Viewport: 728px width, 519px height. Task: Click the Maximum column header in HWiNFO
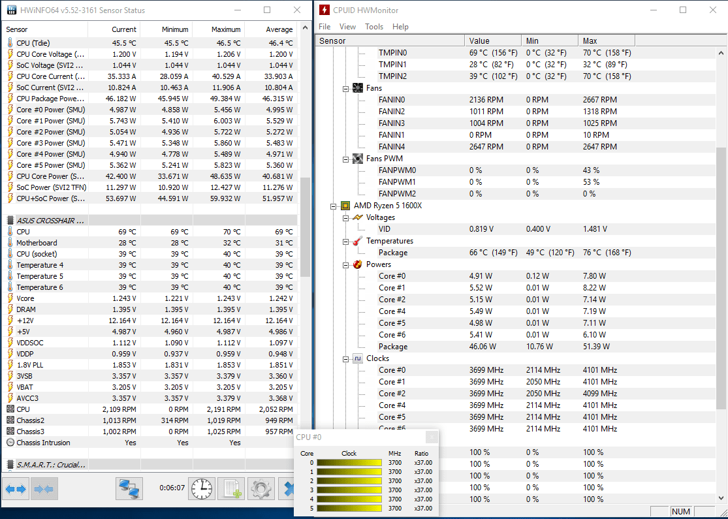(x=219, y=29)
